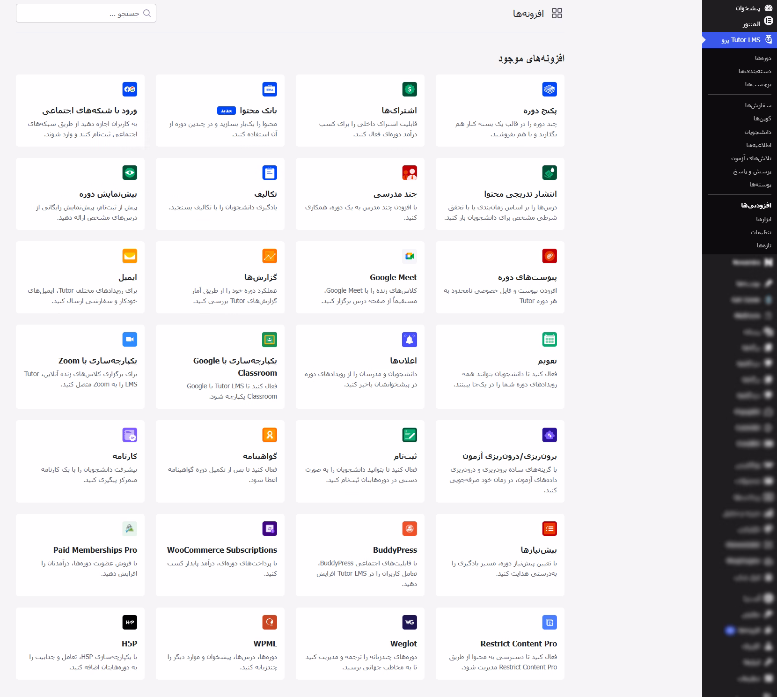Click the Paid Memberships Pro card title
The image size is (777, 697).
[95, 550]
